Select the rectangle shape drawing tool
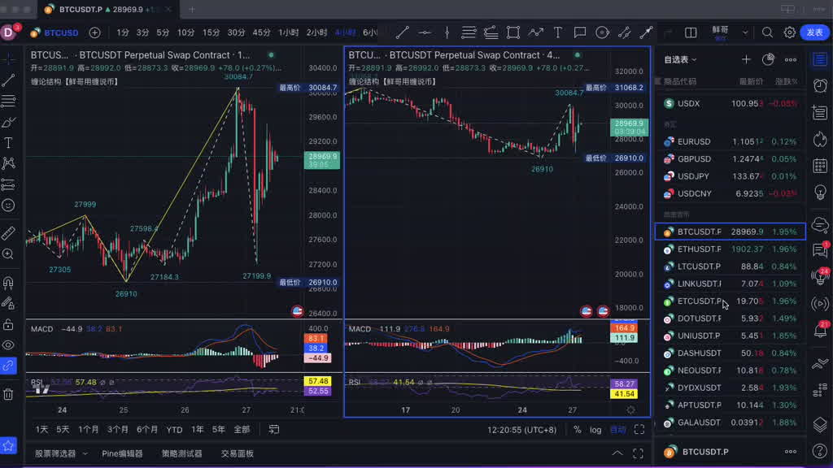Viewport: 833px width, 468px height. [513, 32]
